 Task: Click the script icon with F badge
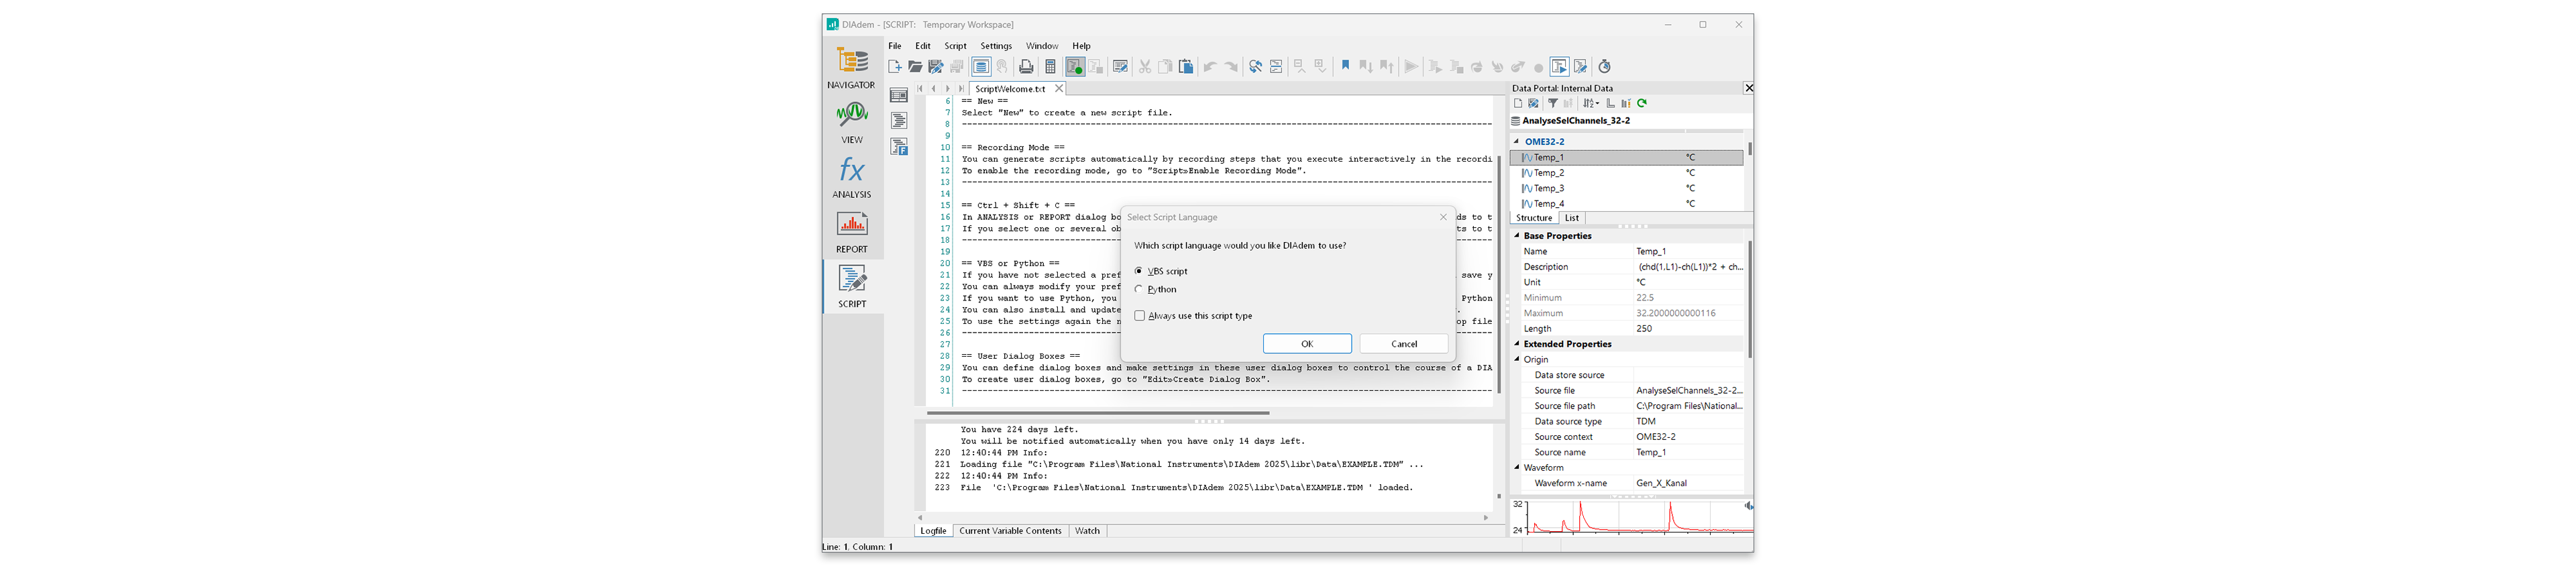899,147
